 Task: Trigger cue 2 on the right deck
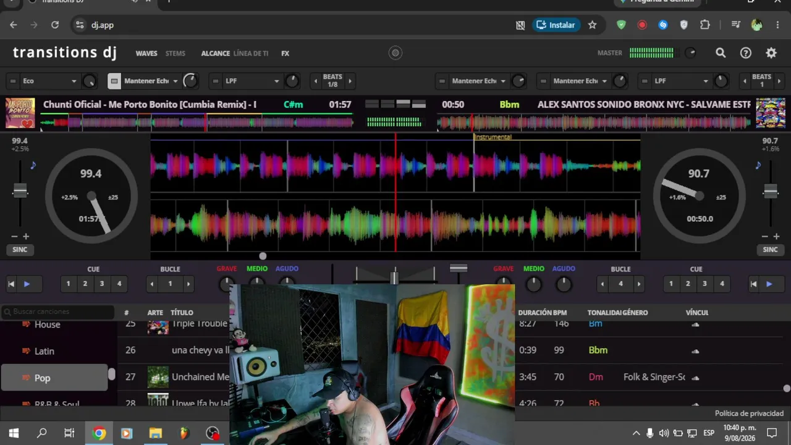point(688,284)
